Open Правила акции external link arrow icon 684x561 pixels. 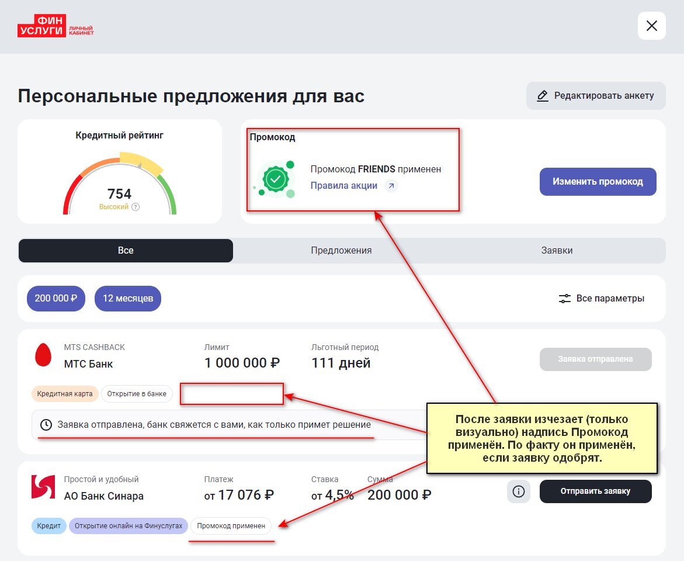(x=391, y=186)
